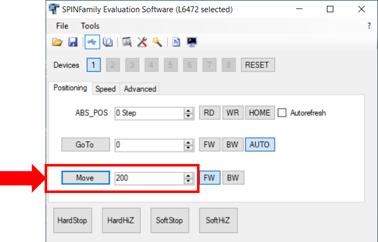This screenshot has height=242, width=378.
Task: Save configuration with the floppy disk icon
Action: pos(73,42)
